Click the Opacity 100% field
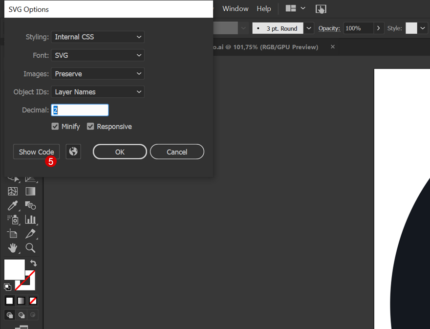 coord(359,28)
